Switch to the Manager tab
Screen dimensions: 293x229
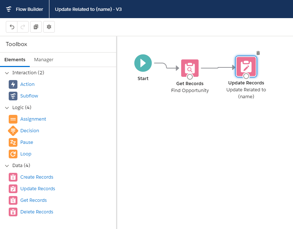click(44, 60)
